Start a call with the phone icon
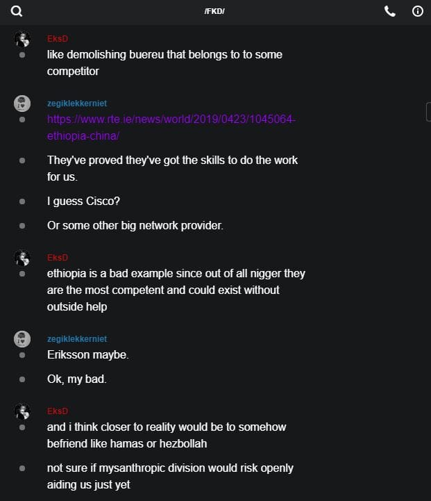Image resolution: width=431 pixels, height=501 pixels. 390,11
